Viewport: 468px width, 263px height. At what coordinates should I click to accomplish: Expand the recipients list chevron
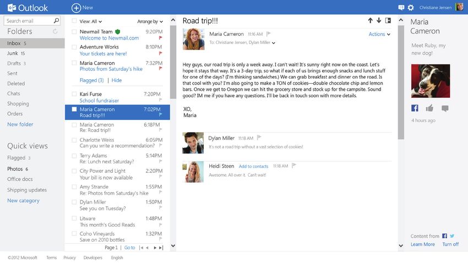tap(274, 43)
